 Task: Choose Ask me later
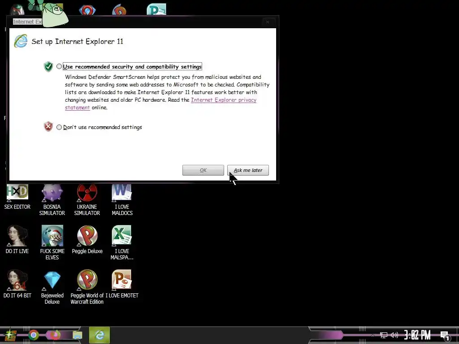248,170
